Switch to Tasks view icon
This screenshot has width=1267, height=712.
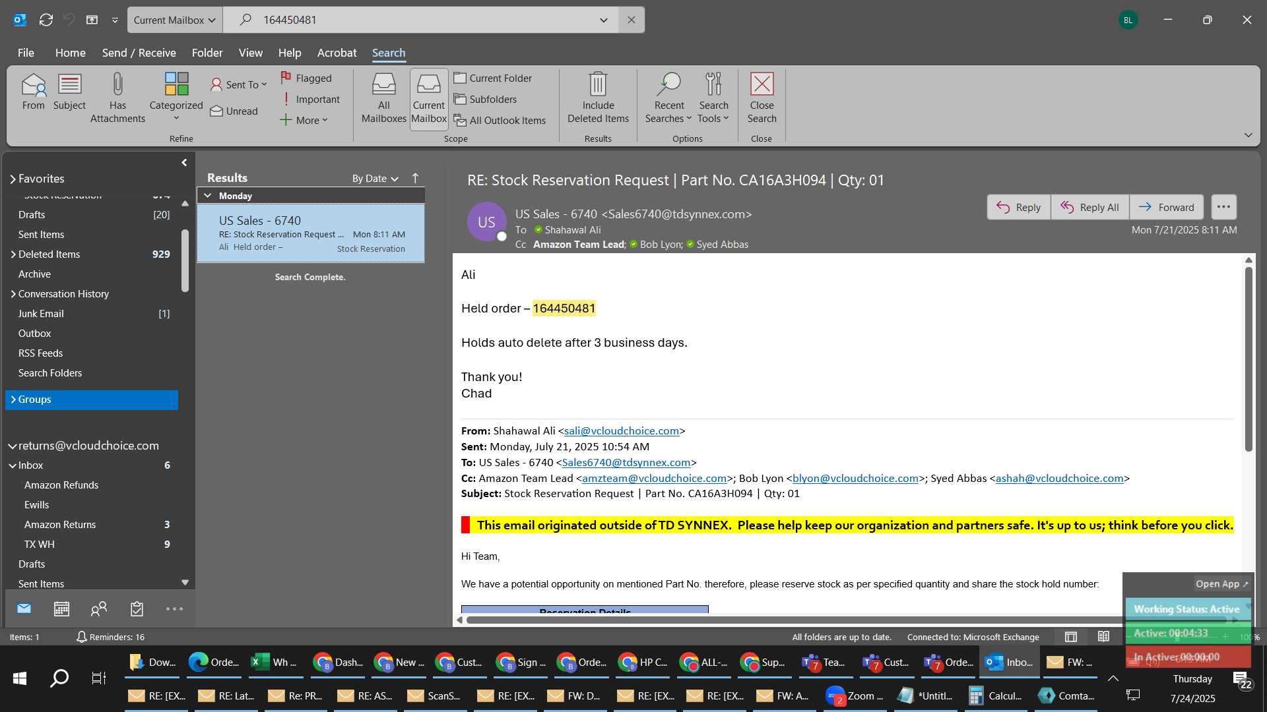pos(137,608)
